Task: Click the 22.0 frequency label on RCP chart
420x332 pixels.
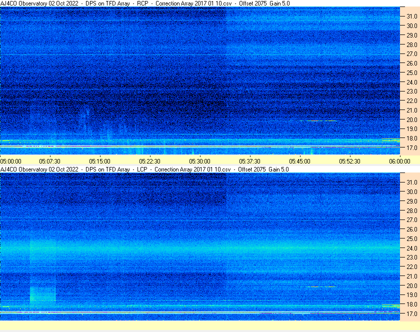Action: tap(412, 101)
